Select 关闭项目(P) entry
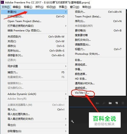The height and width of the screenshot is (134, 127). point(34,37)
